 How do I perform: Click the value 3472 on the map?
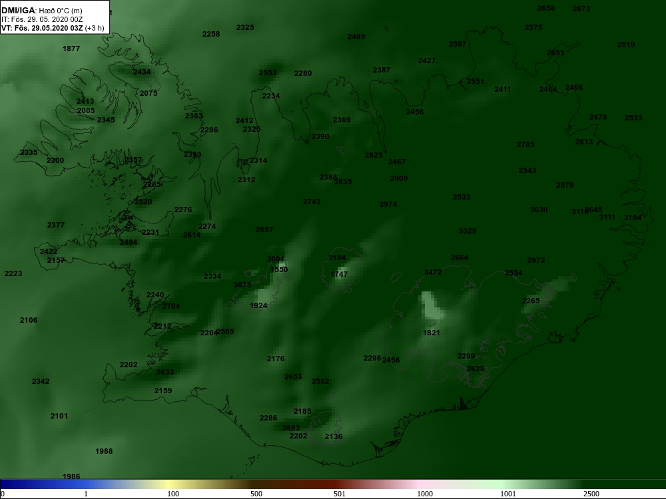pyautogui.click(x=433, y=273)
